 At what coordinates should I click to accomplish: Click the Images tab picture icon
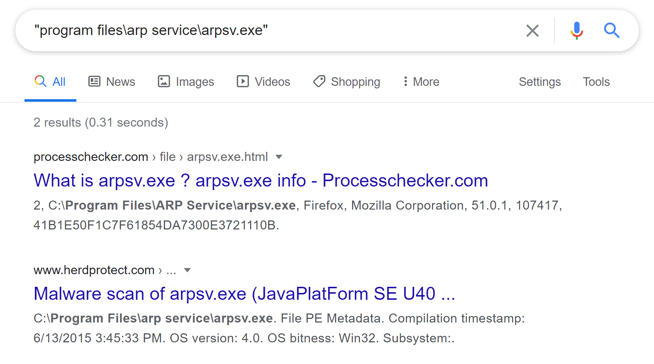tap(164, 82)
